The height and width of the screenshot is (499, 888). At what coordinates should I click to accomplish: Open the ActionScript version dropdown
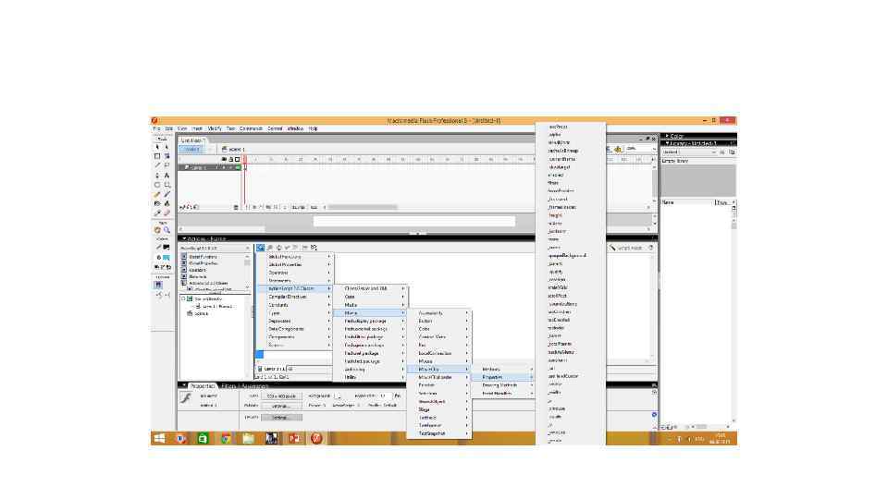point(215,249)
